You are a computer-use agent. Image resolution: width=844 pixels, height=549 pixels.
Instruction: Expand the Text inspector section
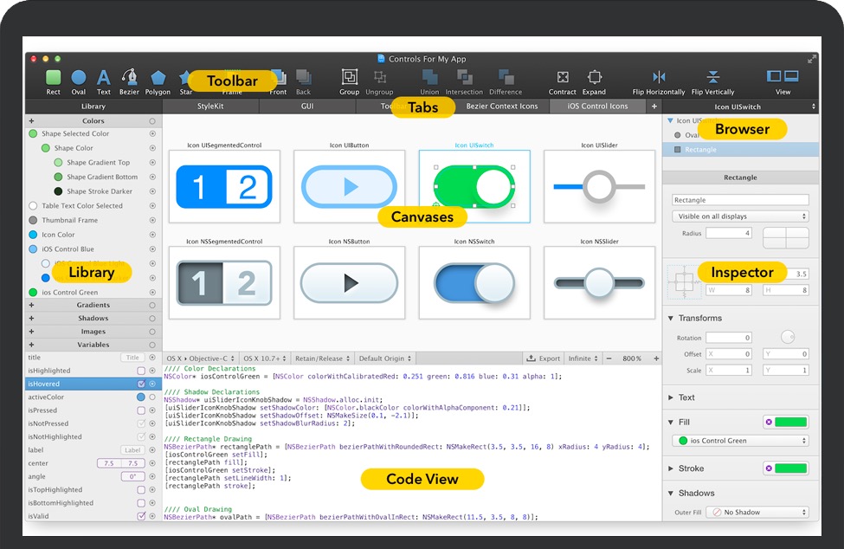[x=686, y=397]
